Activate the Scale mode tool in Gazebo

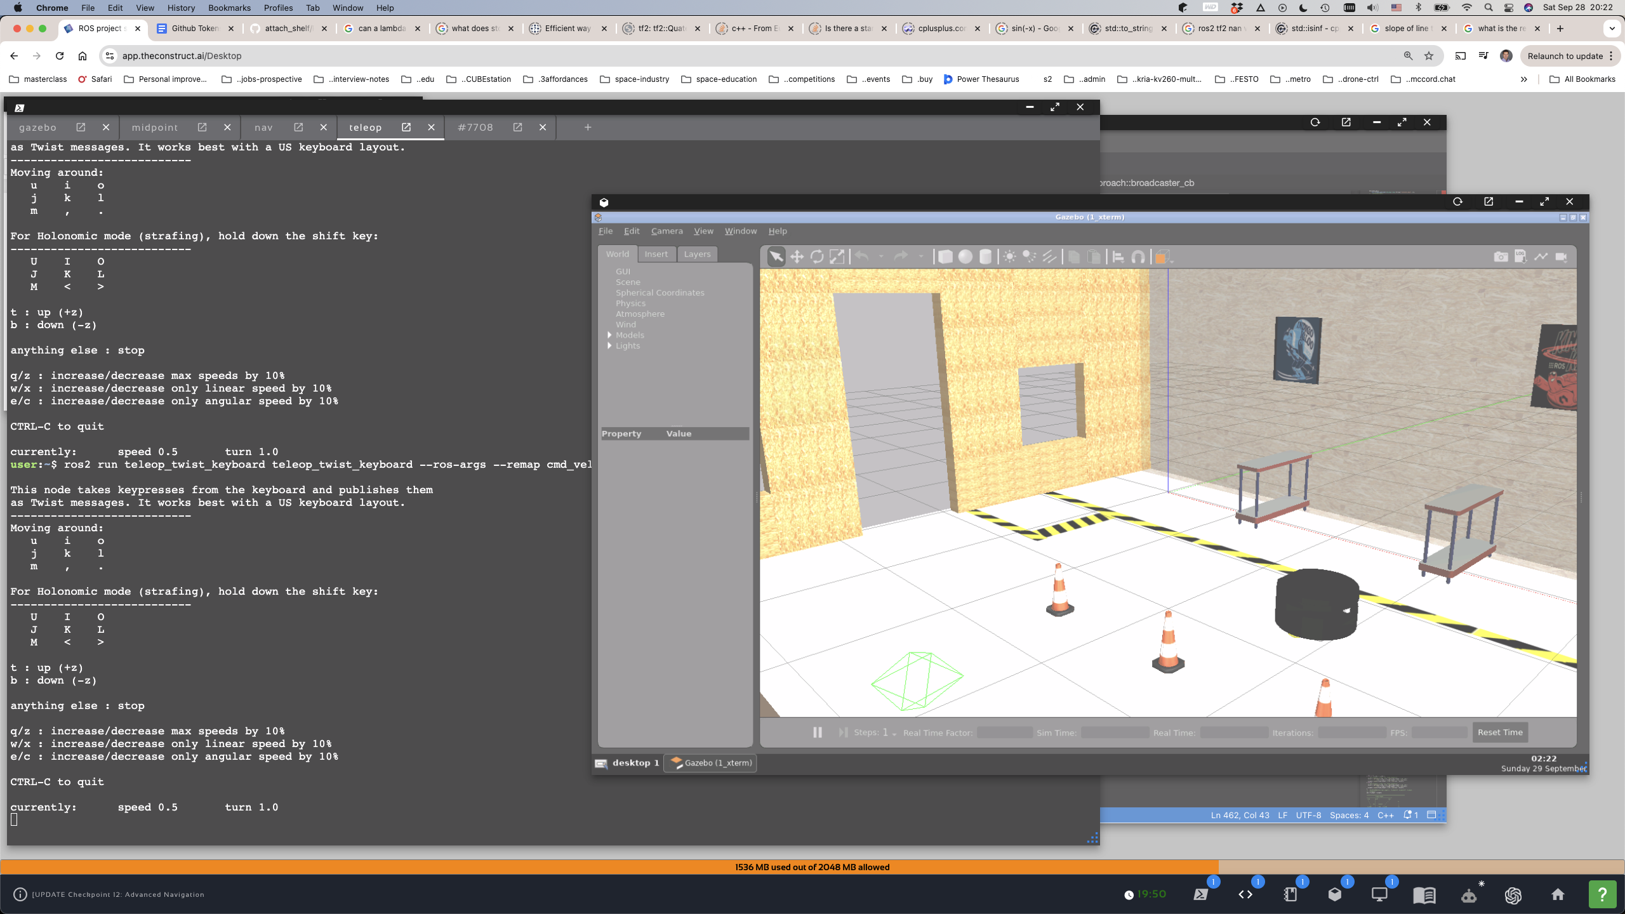837,256
